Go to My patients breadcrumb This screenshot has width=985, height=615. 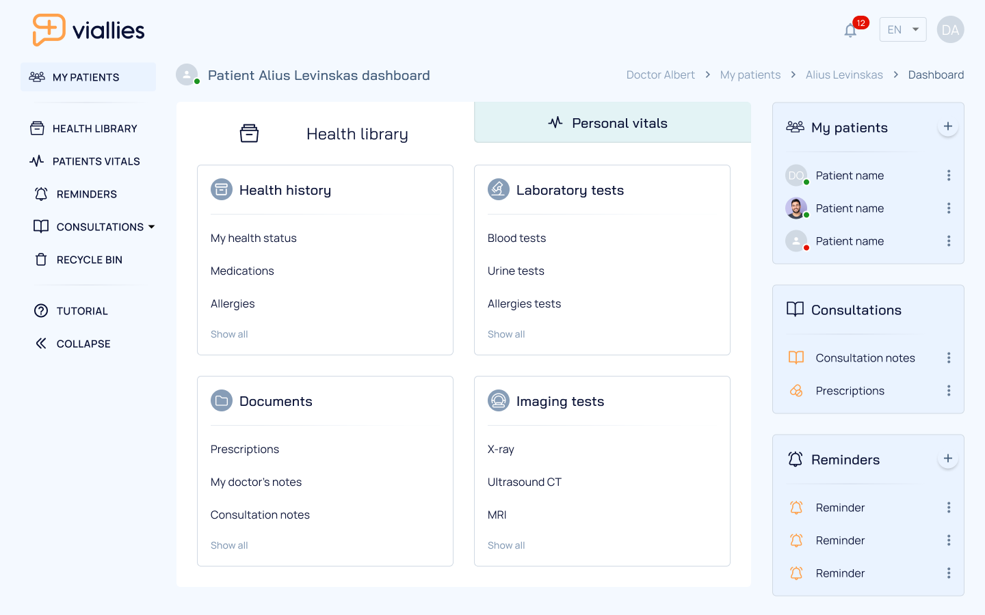750,75
